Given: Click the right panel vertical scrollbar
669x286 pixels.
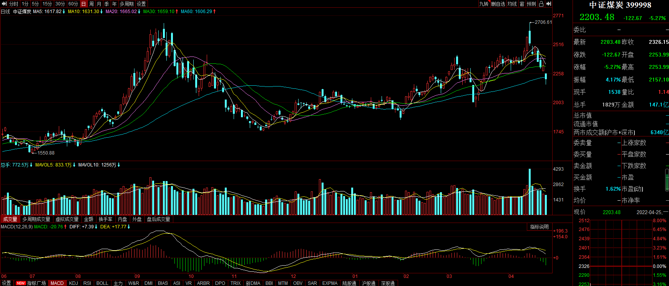Looking at the screenshot, I should tap(667, 181).
